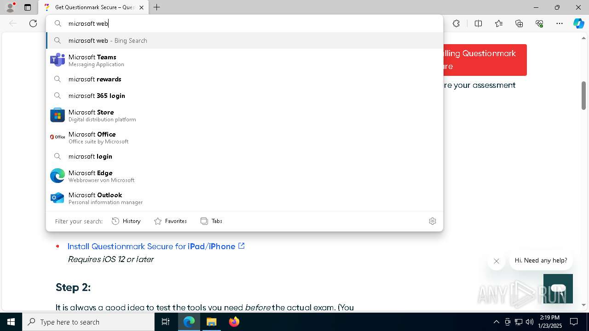The width and height of the screenshot is (589, 331).
Task: Choose the 'microsoft 365 login' suggestion
Action: 244,96
